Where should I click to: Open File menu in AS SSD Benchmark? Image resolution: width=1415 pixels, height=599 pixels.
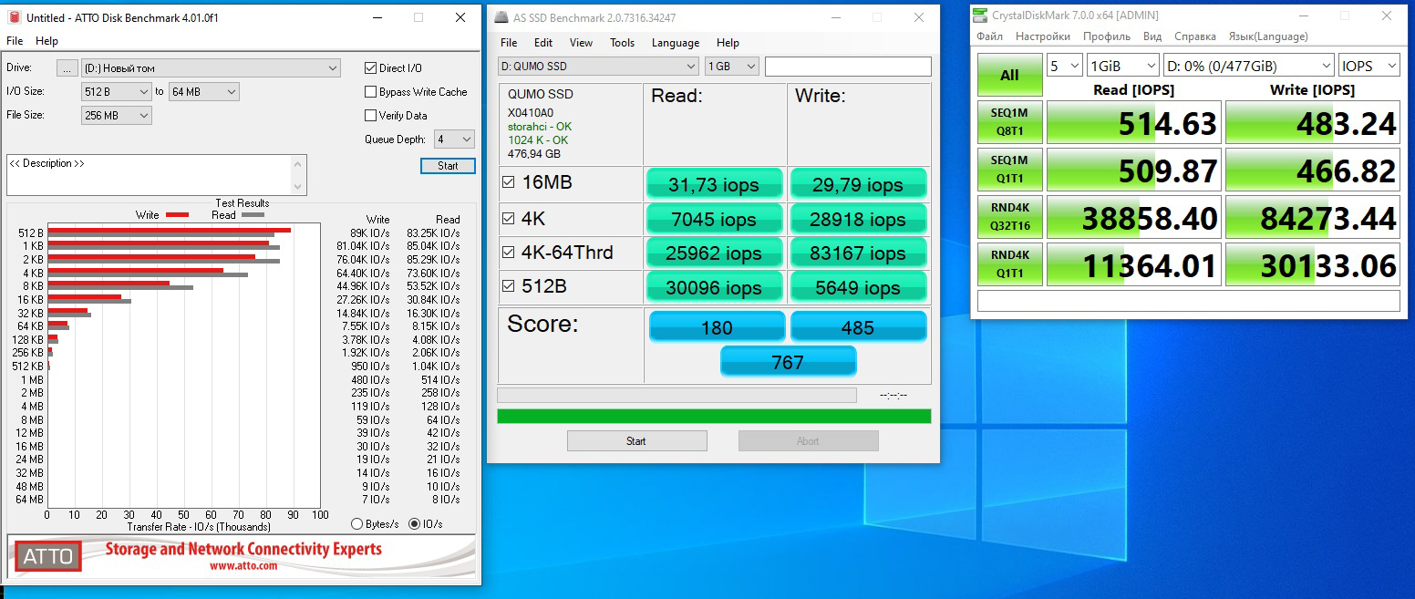point(509,43)
